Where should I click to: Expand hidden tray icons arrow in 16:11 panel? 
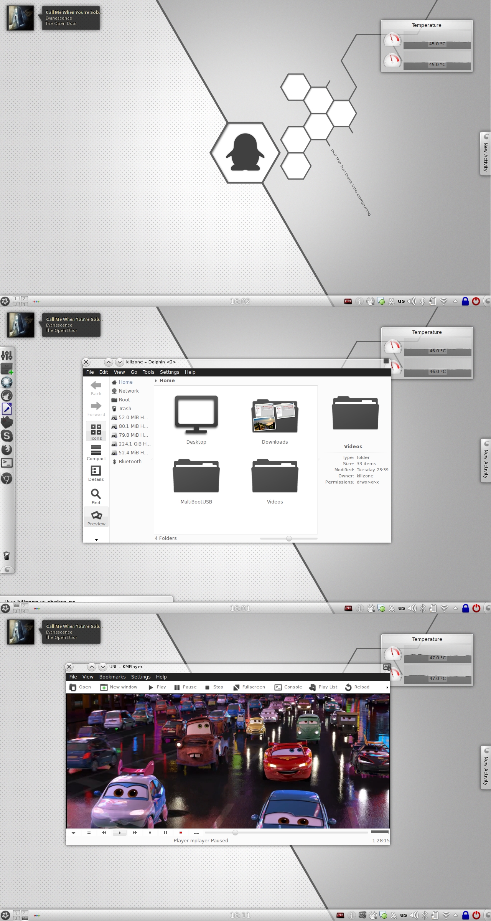click(x=456, y=915)
